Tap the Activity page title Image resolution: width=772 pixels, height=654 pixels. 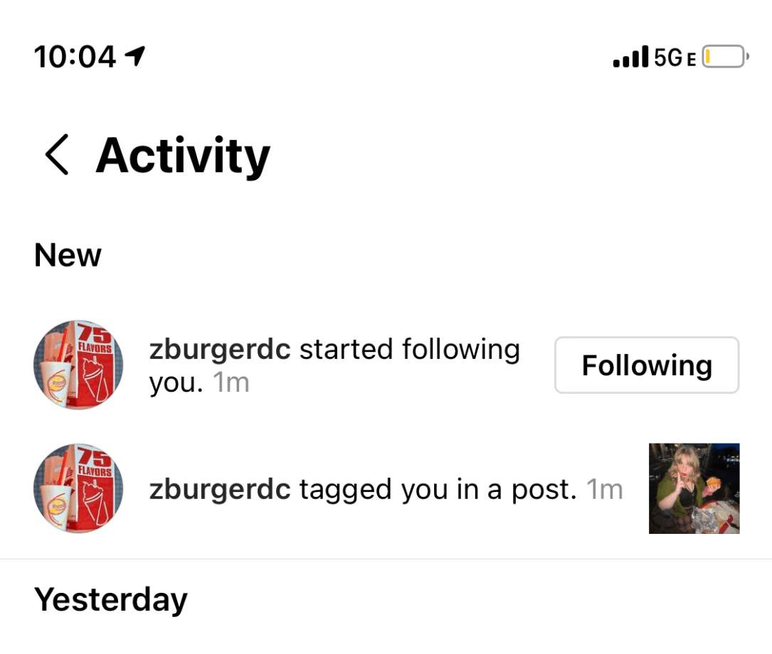(x=183, y=156)
